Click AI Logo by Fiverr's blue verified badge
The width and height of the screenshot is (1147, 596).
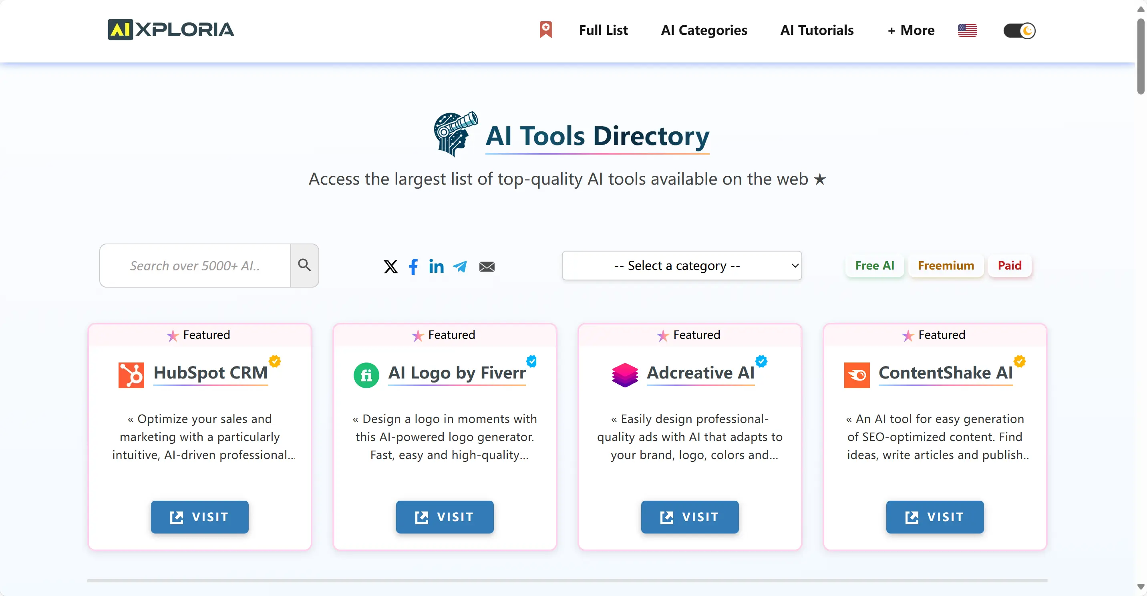pos(531,361)
